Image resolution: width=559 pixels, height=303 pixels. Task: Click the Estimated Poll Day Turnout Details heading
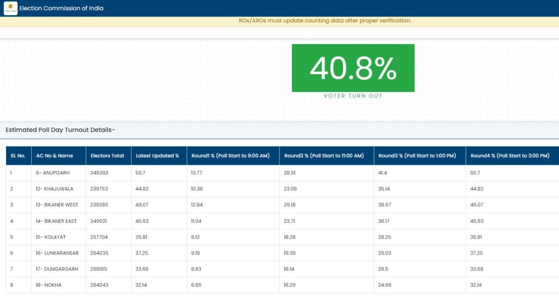[x=60, y=130]
